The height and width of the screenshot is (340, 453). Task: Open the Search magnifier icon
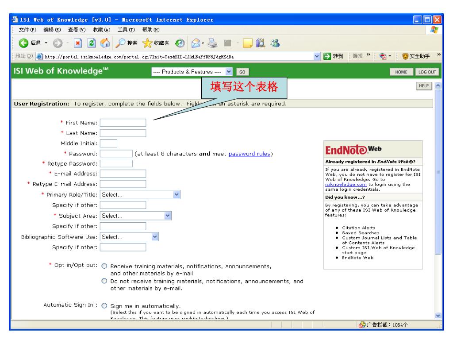(120, 43)
